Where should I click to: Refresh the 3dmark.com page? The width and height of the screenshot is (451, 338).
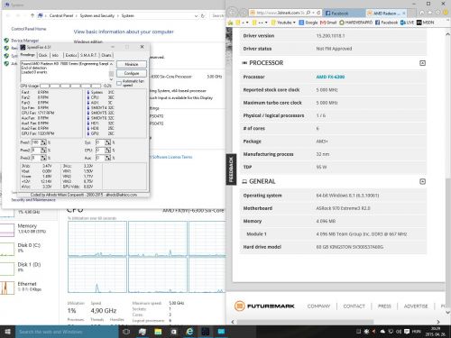point(318,13)
